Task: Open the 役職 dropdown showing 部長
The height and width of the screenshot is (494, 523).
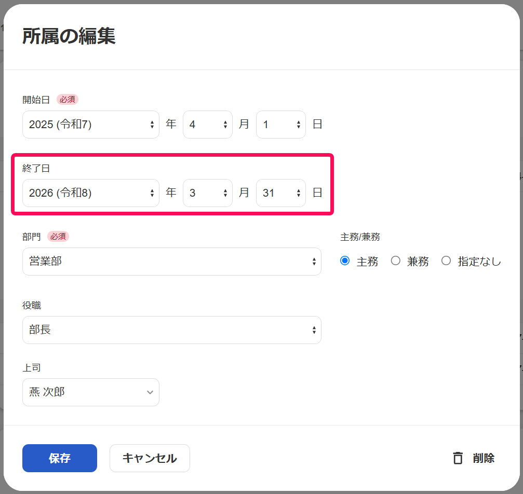Action: tap(171, 330)
